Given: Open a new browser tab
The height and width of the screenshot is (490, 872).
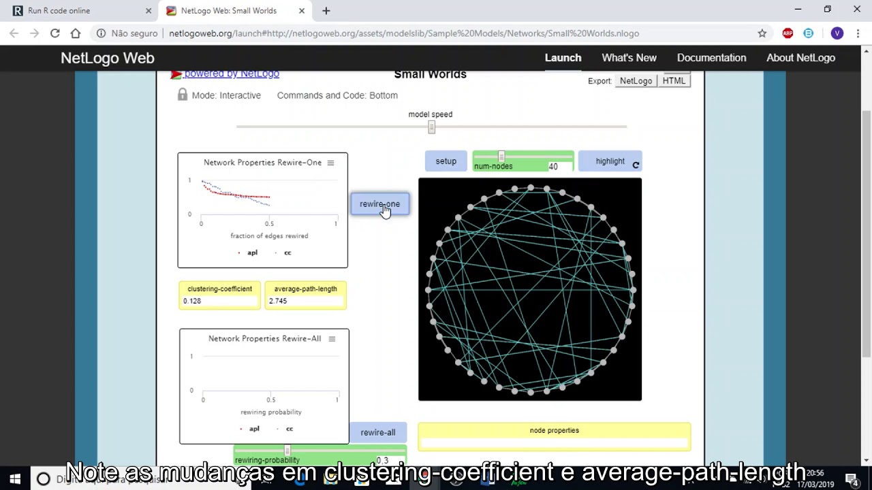Looking at the screenshot, I should [326, 11].
